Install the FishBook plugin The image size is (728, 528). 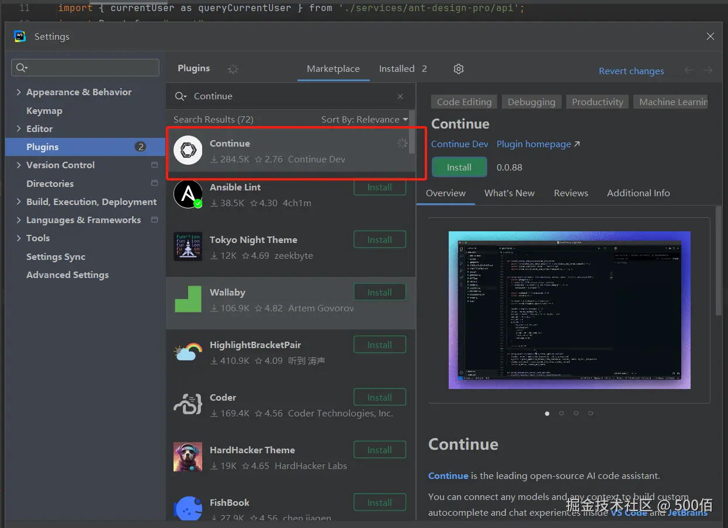[x=380, y=502]
